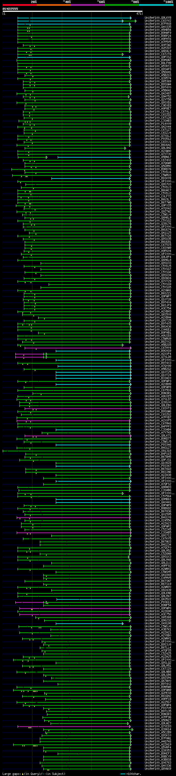Choose the UniRef100_Q06763 entry

pos(158,763)
